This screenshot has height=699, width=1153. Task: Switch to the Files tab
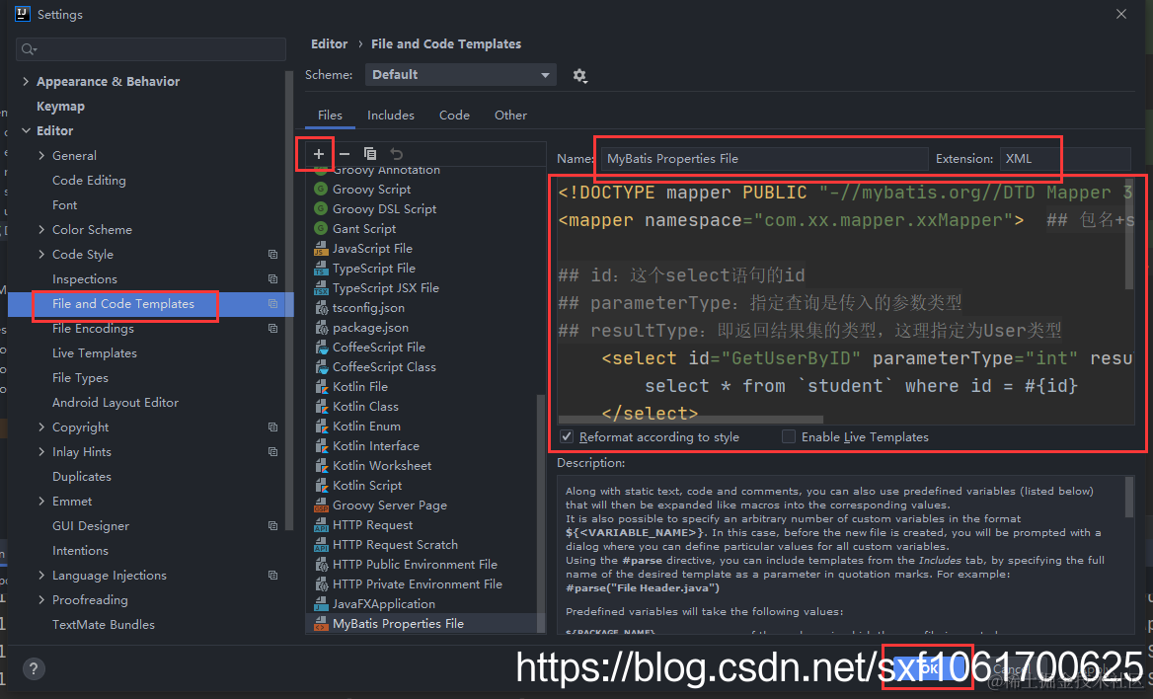[x=330, y=116]
